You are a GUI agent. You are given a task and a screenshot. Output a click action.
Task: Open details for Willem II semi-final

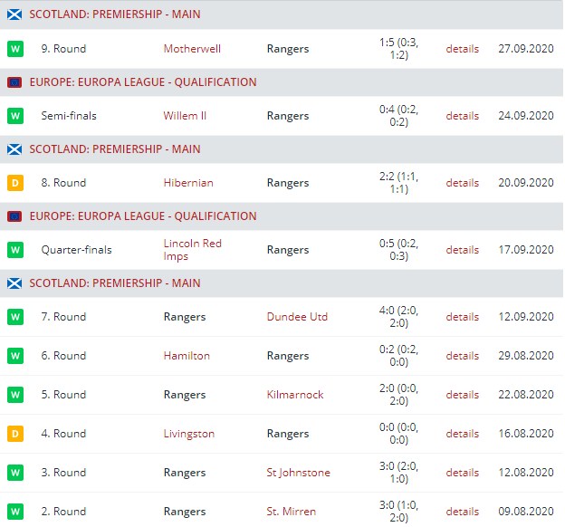[462, 116]
